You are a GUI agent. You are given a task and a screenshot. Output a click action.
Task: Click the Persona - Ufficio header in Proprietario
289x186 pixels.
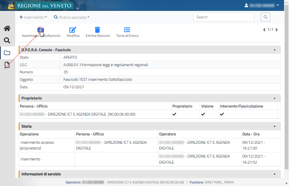tap(34, 106)
